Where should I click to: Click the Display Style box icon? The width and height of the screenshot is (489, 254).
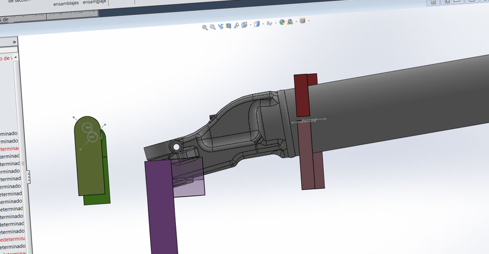click(x=257, y=24)
